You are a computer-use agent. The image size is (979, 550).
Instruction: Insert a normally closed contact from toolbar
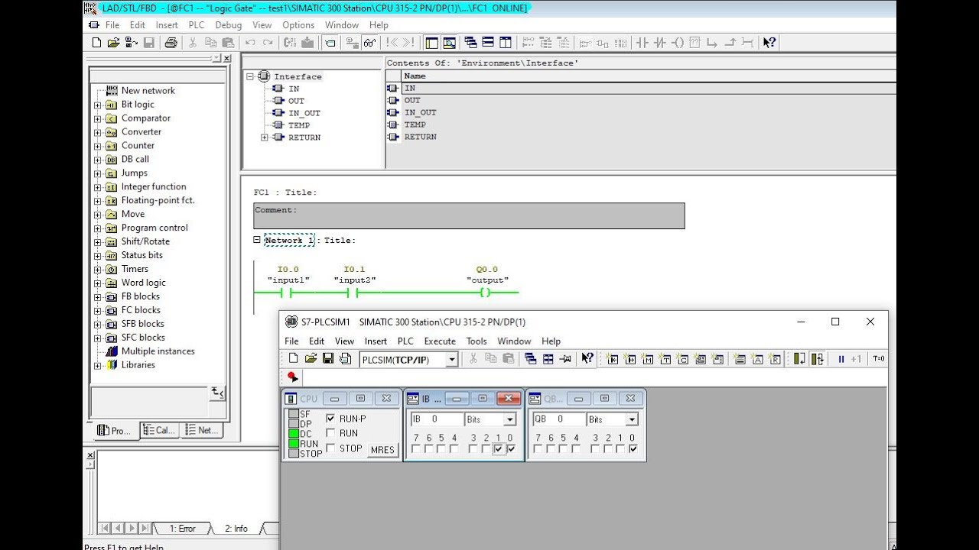coord(660,43)
